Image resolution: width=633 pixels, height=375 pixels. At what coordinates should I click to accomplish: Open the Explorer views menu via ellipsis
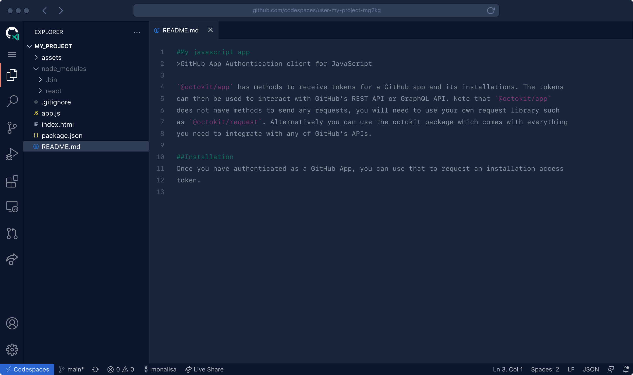tap(137, 32)
